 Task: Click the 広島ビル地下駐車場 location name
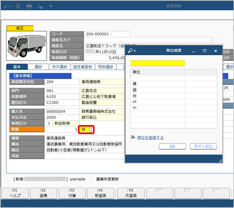pyautogui.click(x=98, y=96)
